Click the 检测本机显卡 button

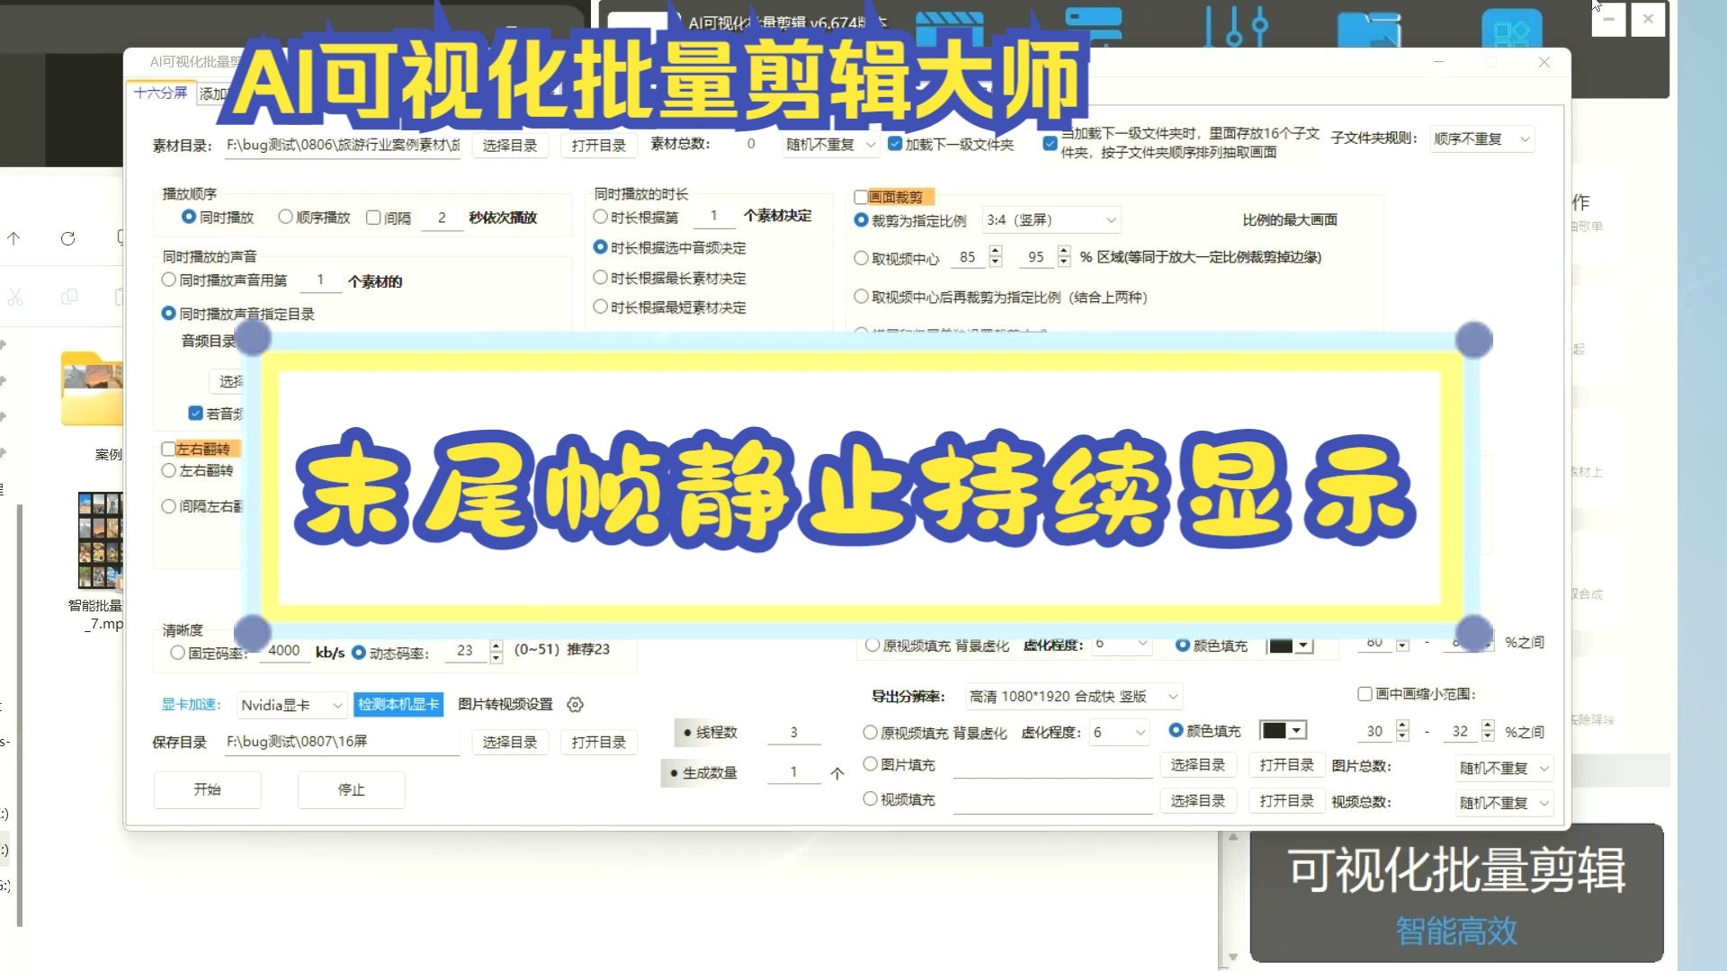(398, 705)
